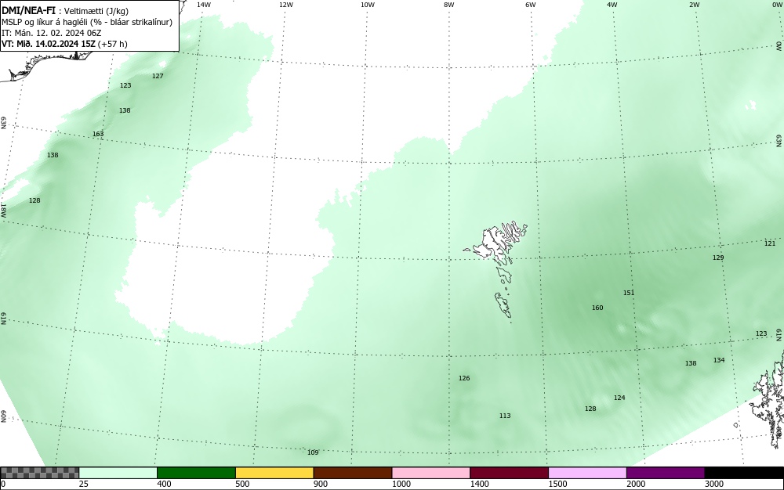The height and width of the screenshot is (490, 784).
Task: Click the 14W longitude label
Action: (x=204, y=5)
